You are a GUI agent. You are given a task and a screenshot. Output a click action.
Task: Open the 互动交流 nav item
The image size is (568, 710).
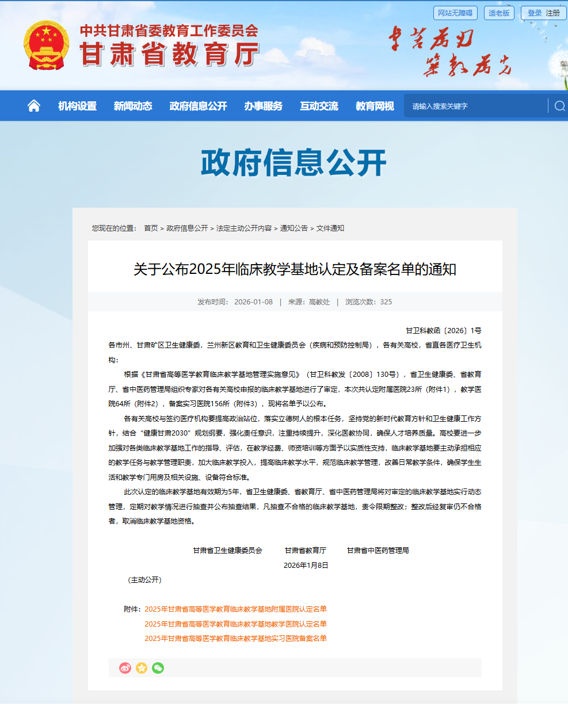tap(319, 106)
